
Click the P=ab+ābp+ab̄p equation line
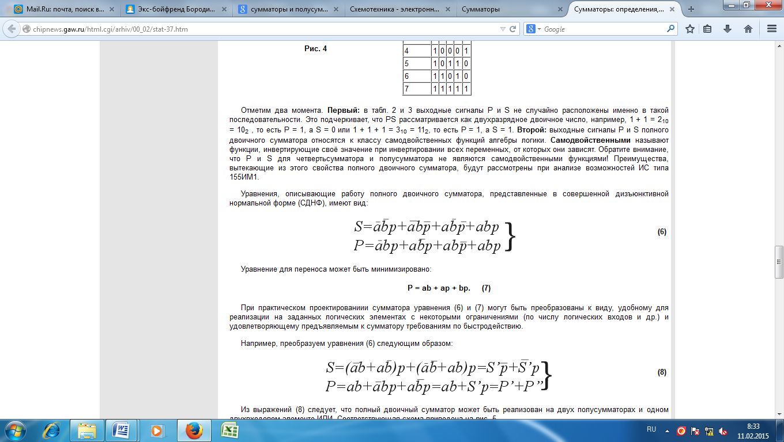[435, 386]
